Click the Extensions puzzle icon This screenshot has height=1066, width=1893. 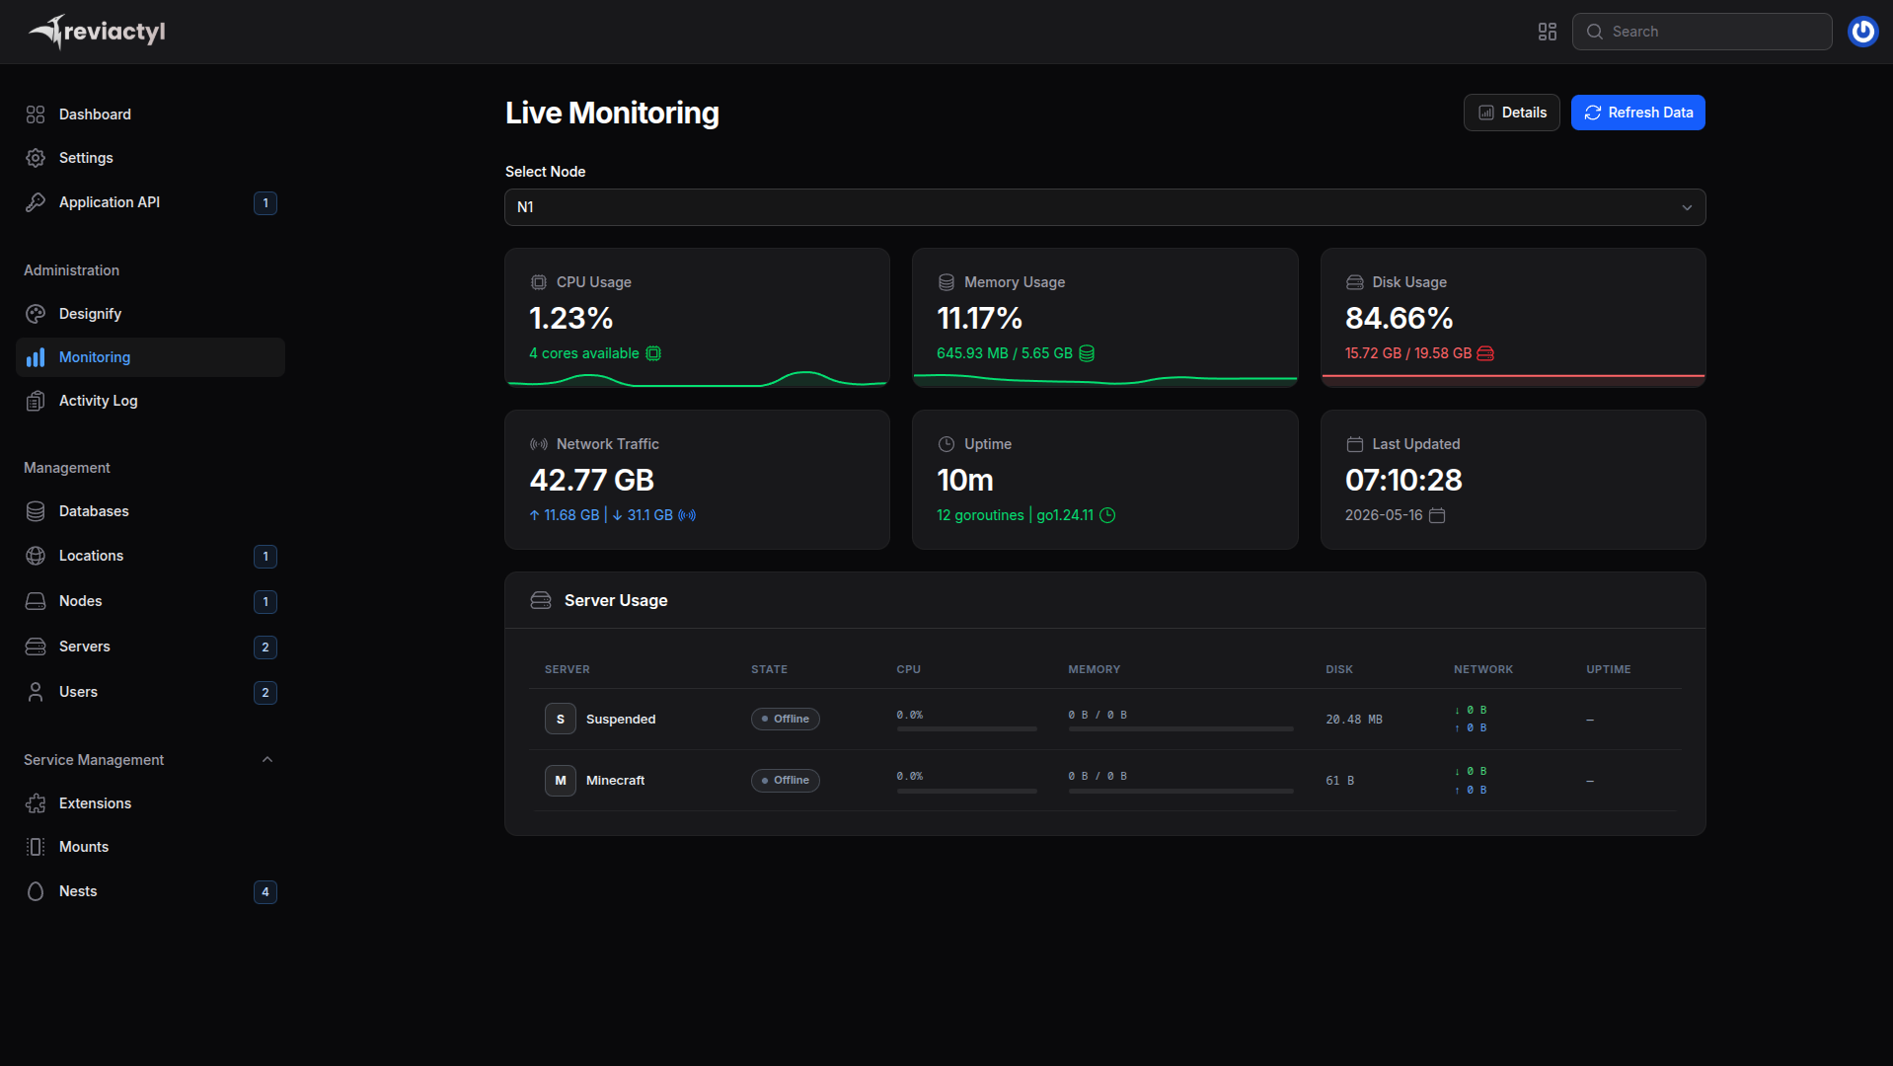click(36, 803)
